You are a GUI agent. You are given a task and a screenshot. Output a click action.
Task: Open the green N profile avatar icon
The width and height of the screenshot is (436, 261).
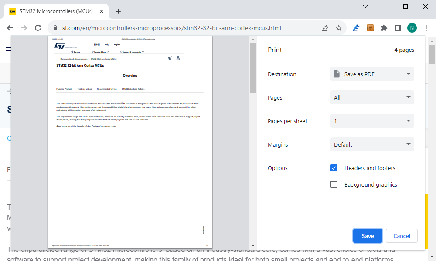[x=412, y=27]
